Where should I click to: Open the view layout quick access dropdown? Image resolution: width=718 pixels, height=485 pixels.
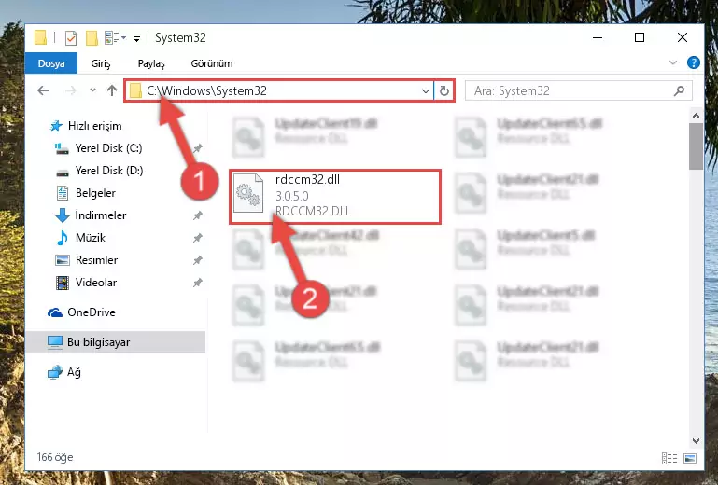coord(115,37)
